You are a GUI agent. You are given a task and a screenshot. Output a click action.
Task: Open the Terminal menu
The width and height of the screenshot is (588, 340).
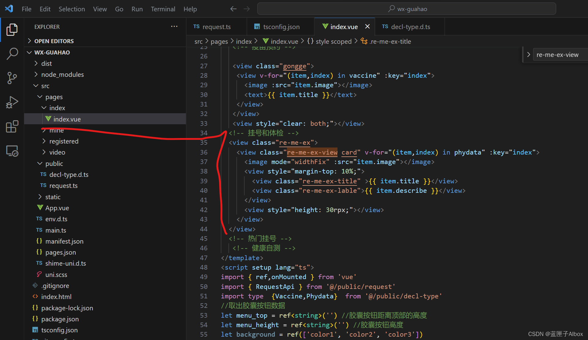[163, 9]
